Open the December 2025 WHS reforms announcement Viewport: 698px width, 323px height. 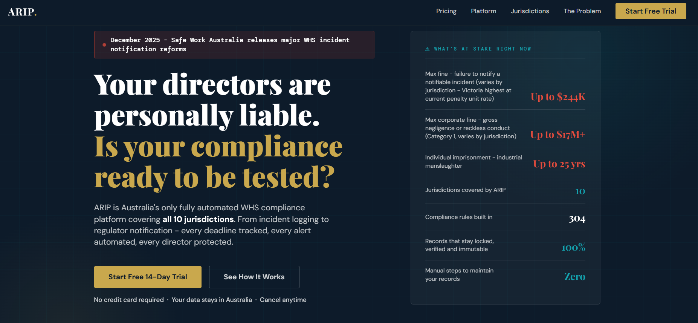click(x=234, y=45)
